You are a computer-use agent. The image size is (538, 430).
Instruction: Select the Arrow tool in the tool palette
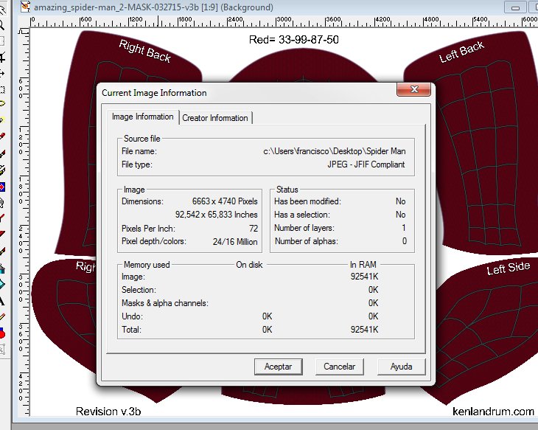click(2, 10)
